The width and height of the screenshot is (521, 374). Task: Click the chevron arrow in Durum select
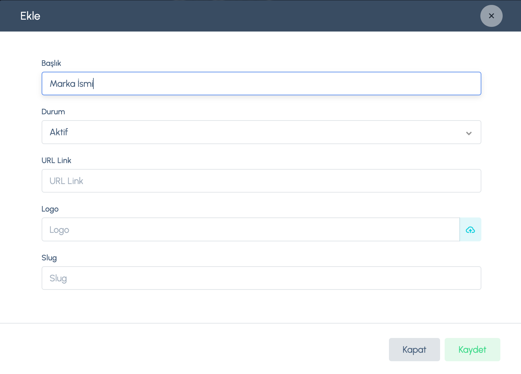click(x=469, y=133)
